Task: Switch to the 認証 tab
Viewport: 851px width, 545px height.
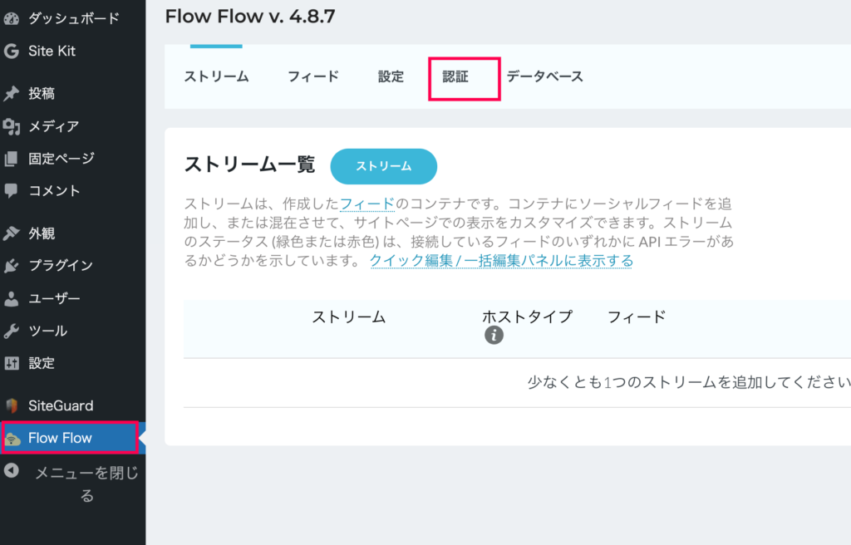Action: (464, 77)
